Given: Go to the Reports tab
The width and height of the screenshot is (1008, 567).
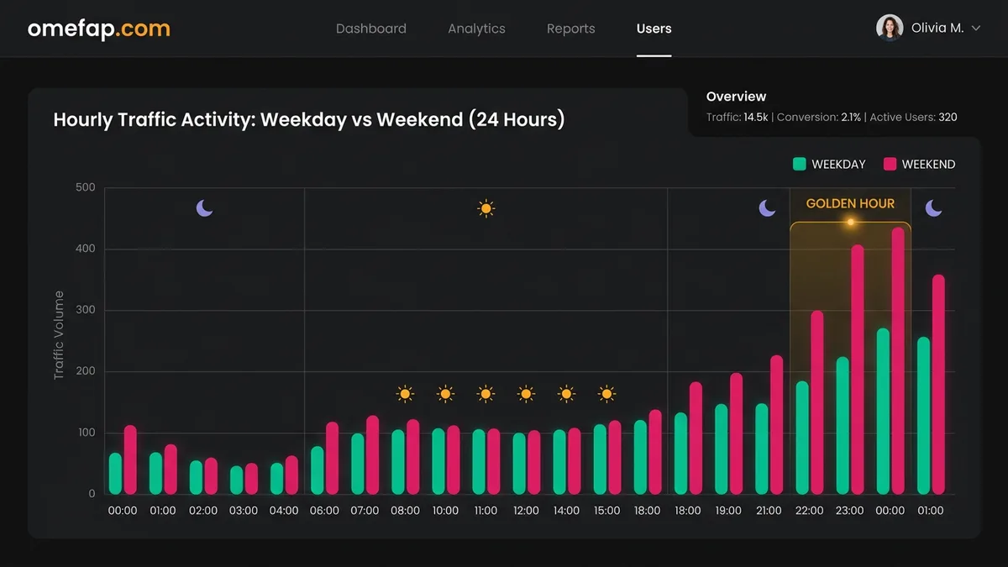Looking at the screenshot, I should pos(570,29).
